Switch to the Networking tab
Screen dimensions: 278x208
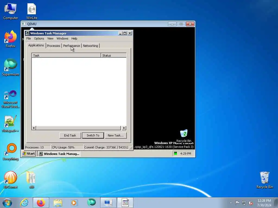point(90,45)
